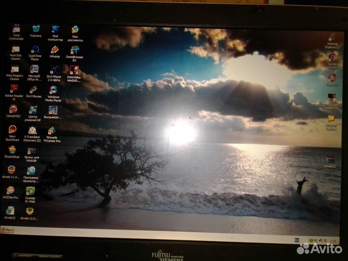This screenshot has width=348, height=261.
Task: Launch the QuickTime Player shortcut
Action: pos(35,53)
